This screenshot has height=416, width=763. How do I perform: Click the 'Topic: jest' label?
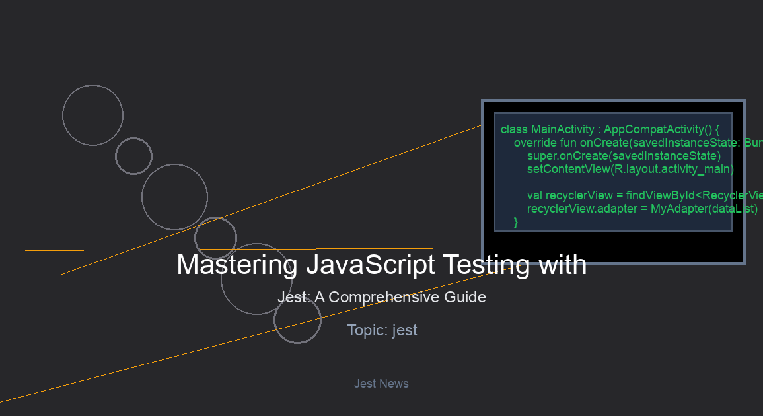tap(382, 330)
